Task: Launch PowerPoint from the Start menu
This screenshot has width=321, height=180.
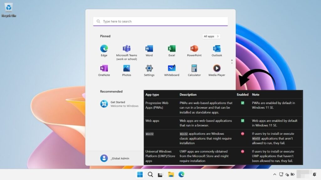Action: tap(194, 51)
